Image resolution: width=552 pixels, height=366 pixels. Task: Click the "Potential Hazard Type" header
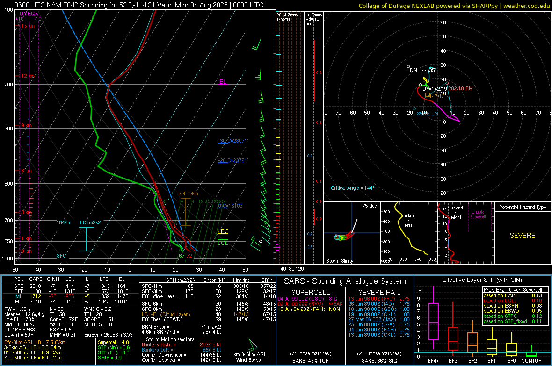coord(523,207)
